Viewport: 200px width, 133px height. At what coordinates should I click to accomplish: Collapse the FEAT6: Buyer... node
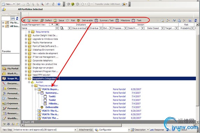(x=35, y=89)
